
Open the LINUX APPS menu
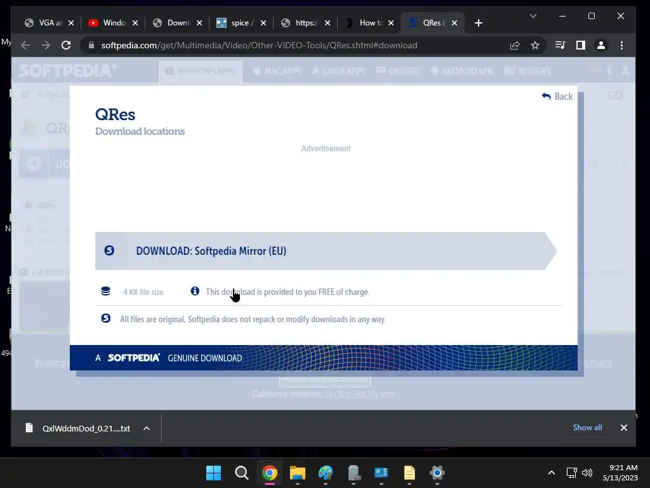(x=338, y=71)
